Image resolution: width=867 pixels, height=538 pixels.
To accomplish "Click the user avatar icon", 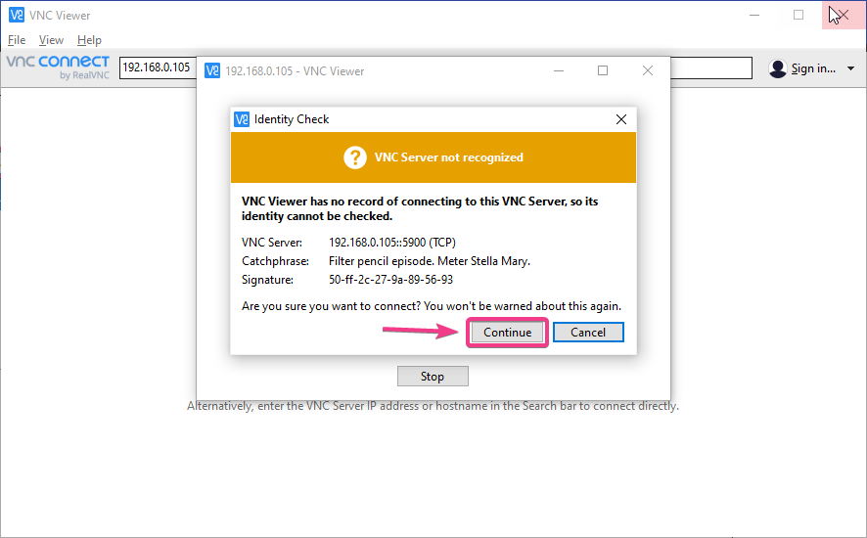I will [x=777, y=68].
